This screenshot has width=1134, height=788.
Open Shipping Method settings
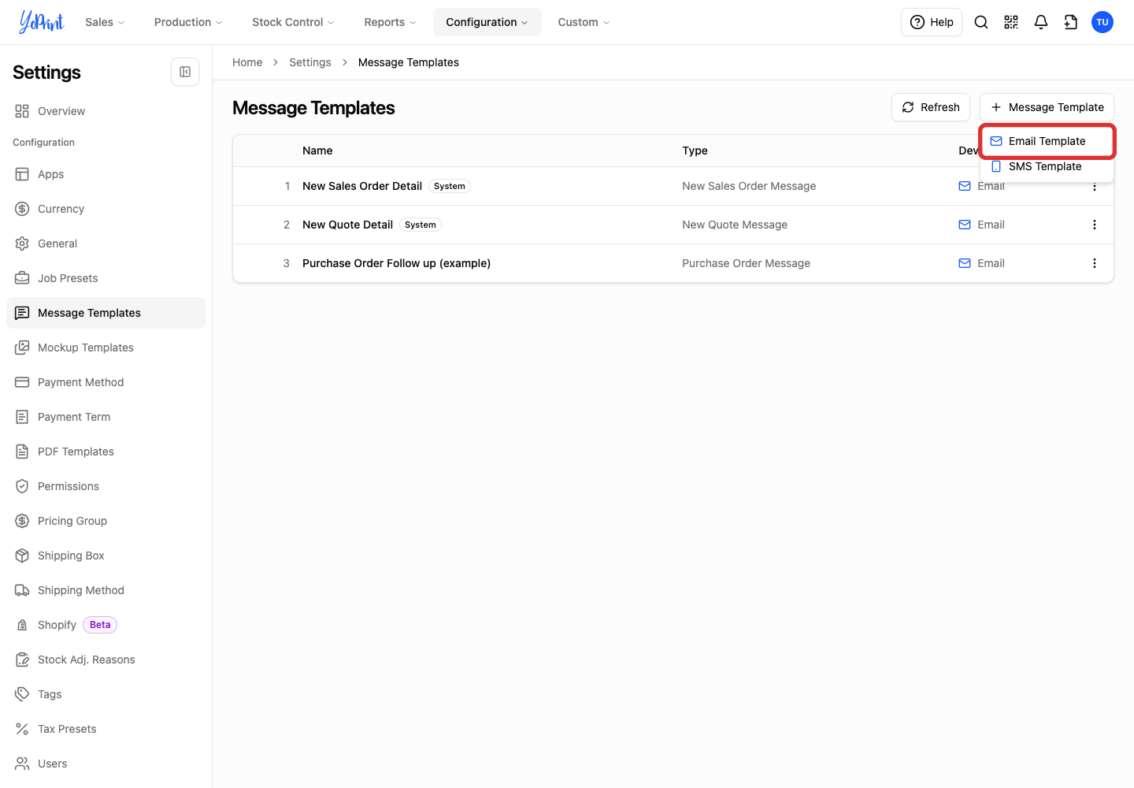[106, 590]
